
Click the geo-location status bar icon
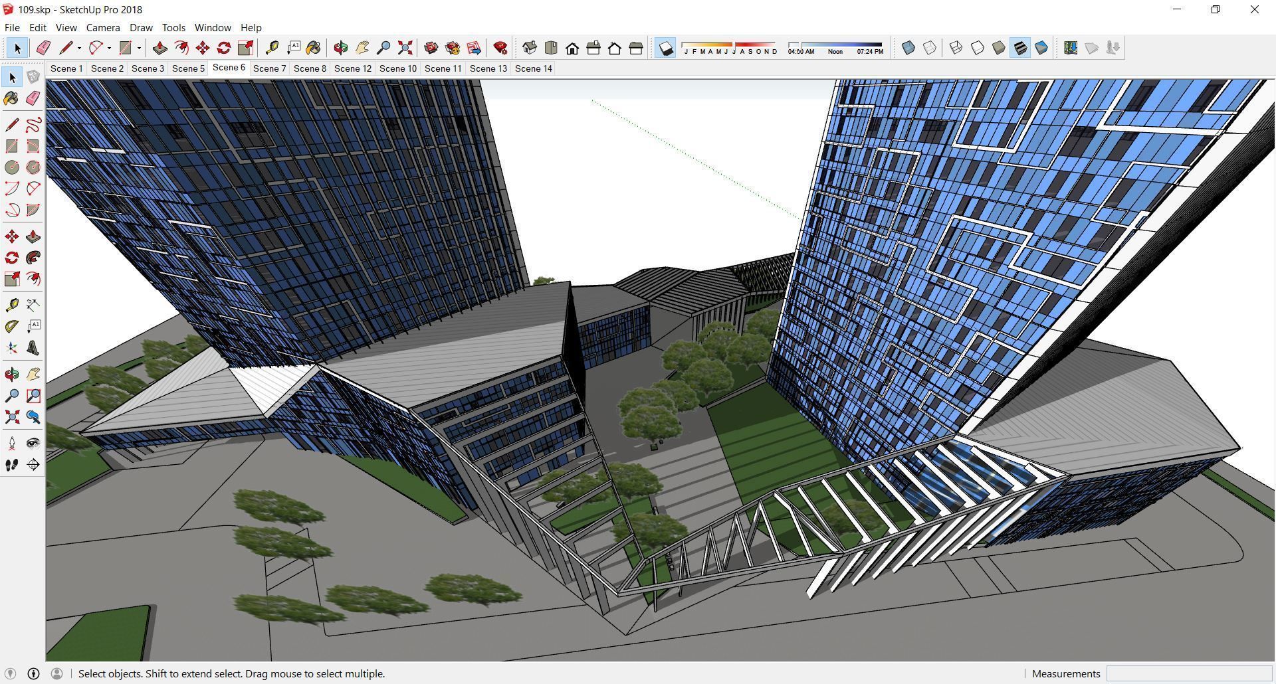(10, 673)
